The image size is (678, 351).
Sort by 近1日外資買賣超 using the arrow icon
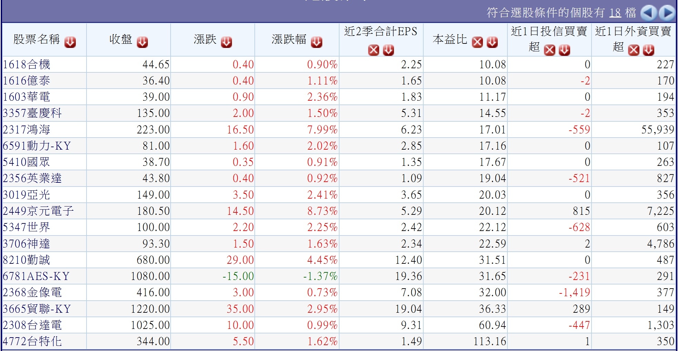[648, 50]
